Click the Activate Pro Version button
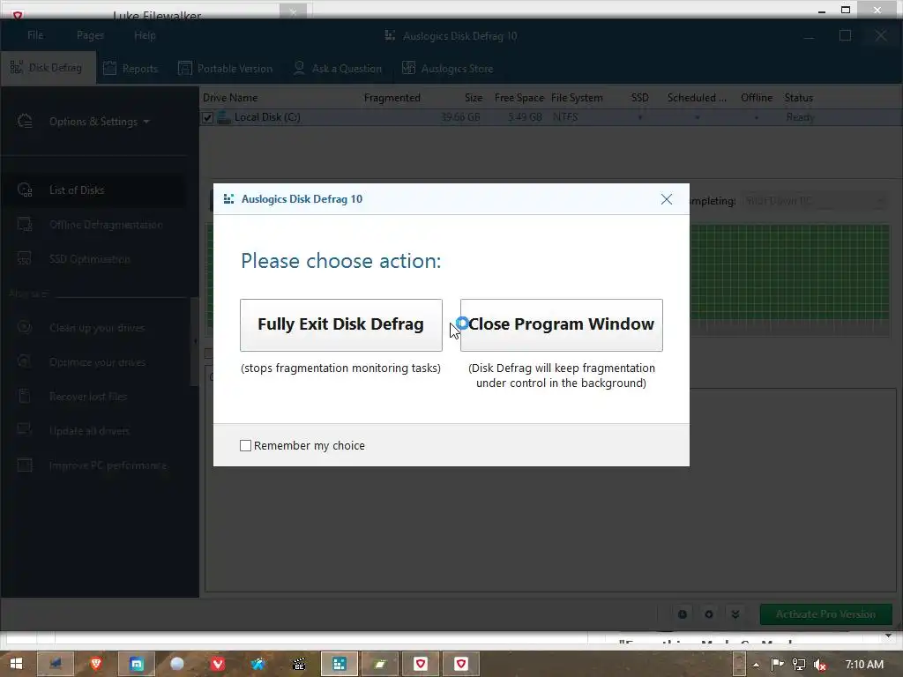 pos(825,614)
